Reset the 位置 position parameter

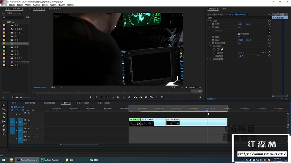click(269, 24)
